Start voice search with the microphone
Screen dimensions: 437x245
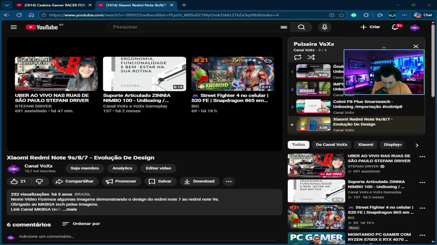point(325,27)
